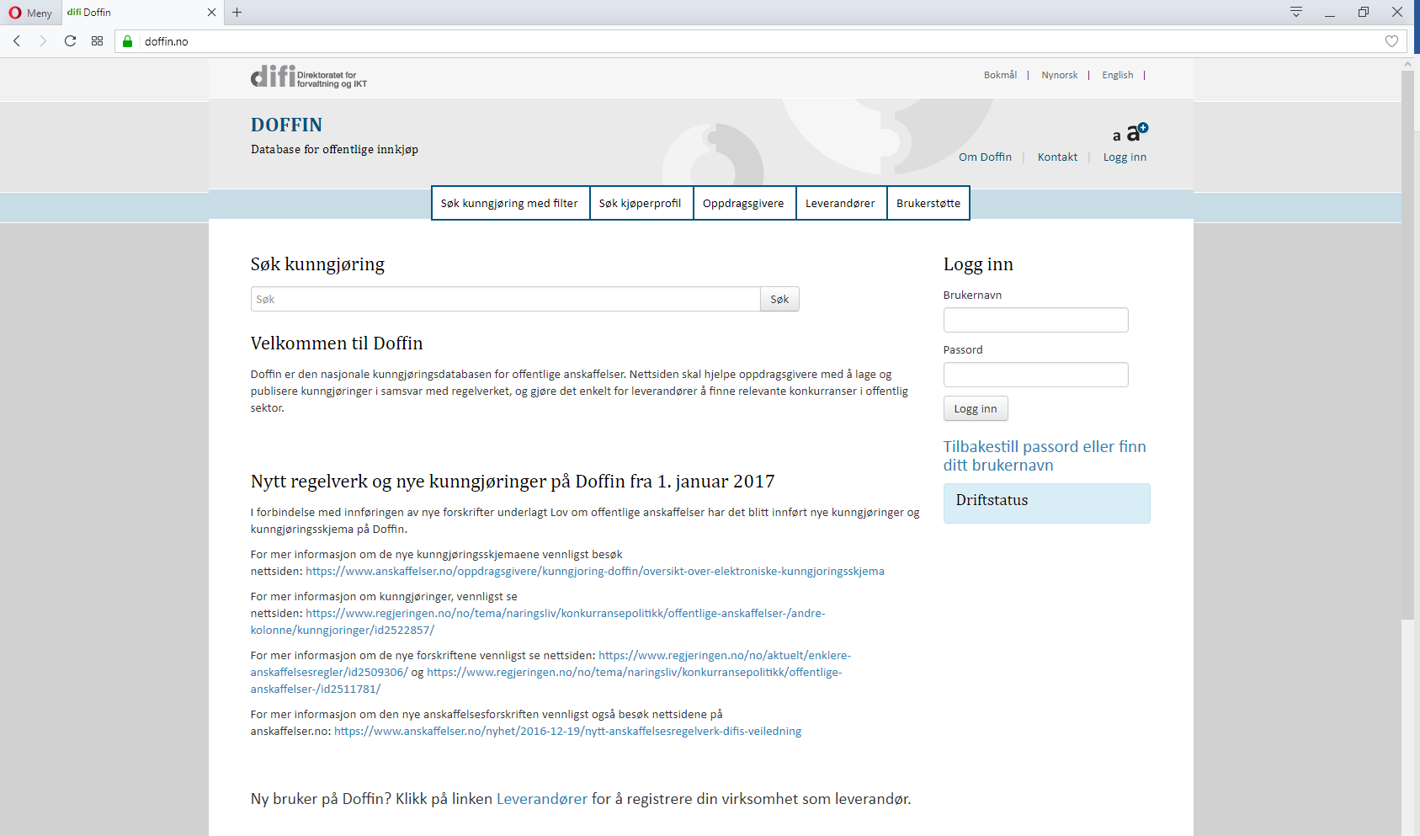
Task: Open anskaffelser.no kunngjoringsskjema overview link
Action: [x=595, y=571]
